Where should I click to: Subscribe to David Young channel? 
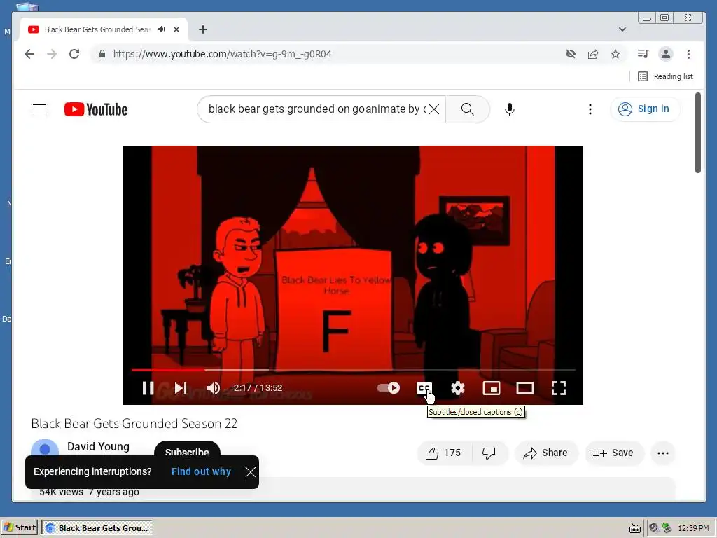point(187,449)
